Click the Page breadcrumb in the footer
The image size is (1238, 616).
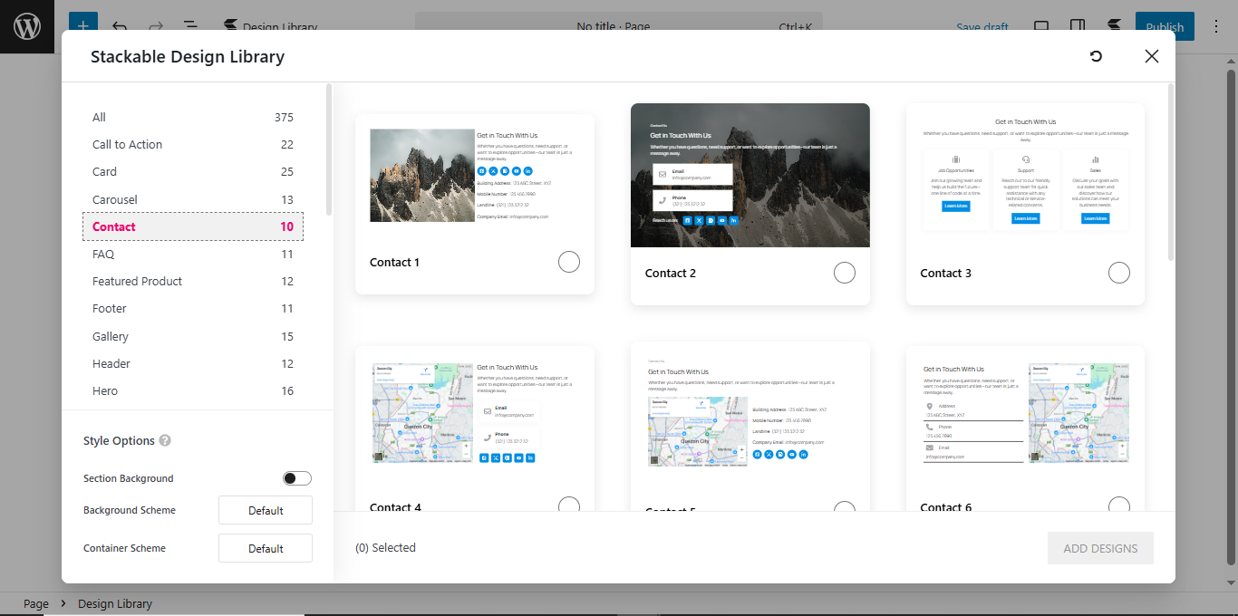click(36, 603)
